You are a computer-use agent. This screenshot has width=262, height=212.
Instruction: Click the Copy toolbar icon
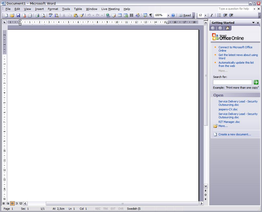pos(70,15)
